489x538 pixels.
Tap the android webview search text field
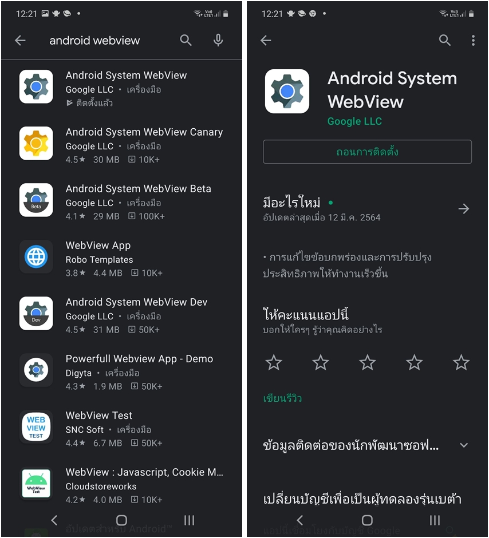pos(94,41)
